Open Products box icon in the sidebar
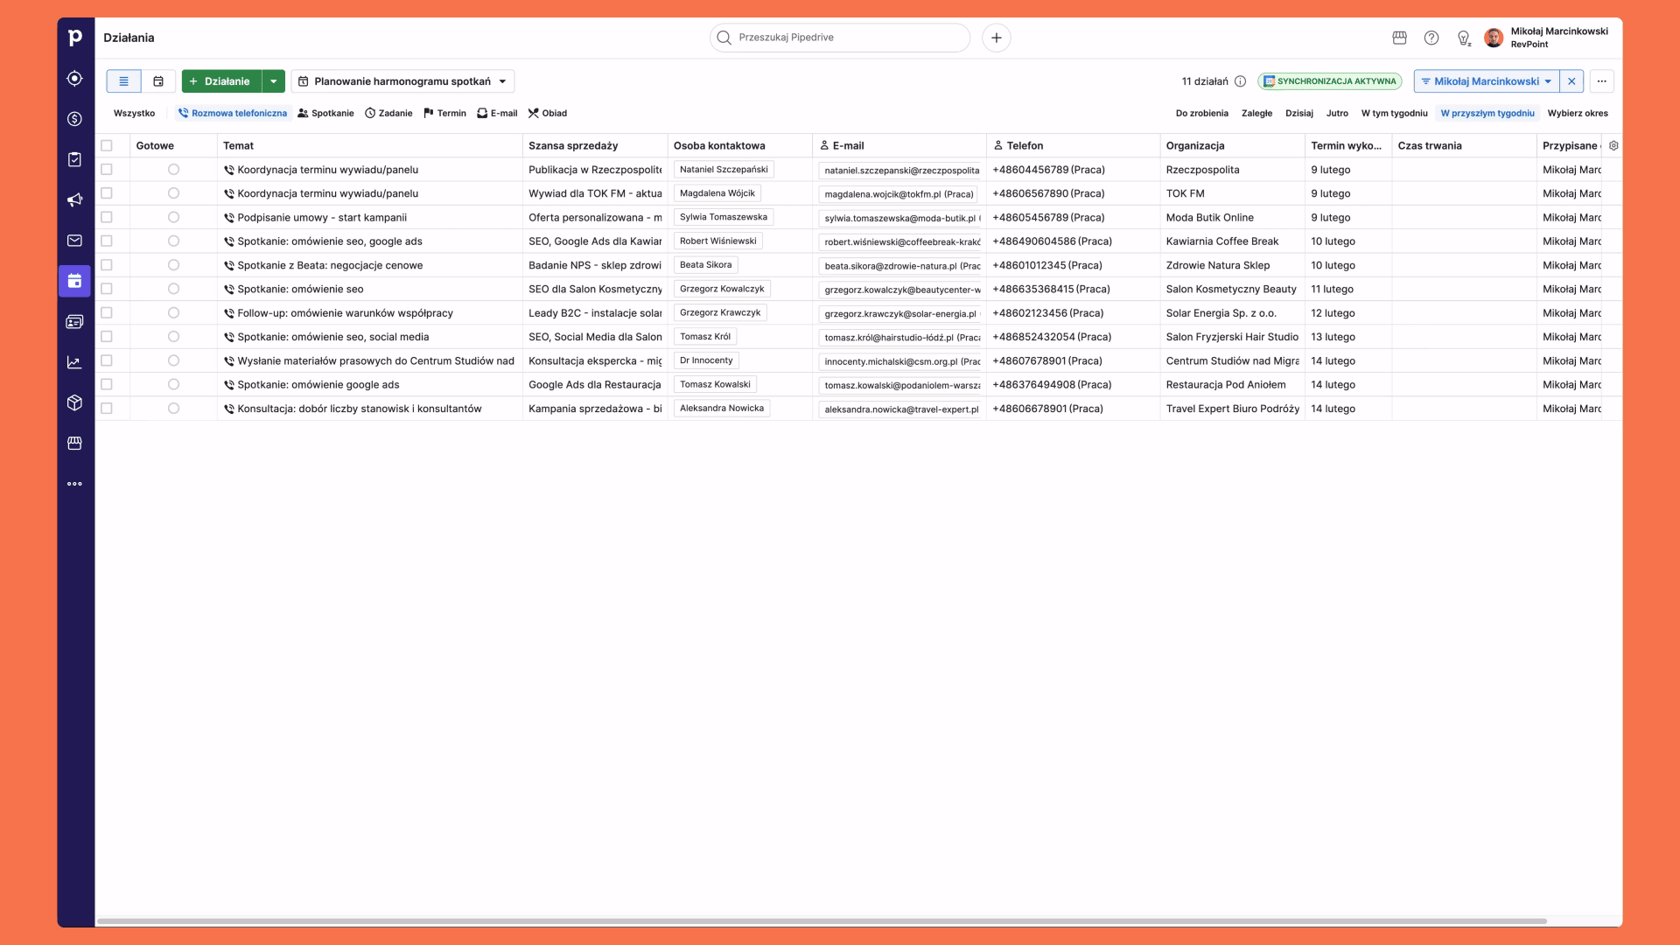This screenshot has height=945, width=1680. coord(73,402)
